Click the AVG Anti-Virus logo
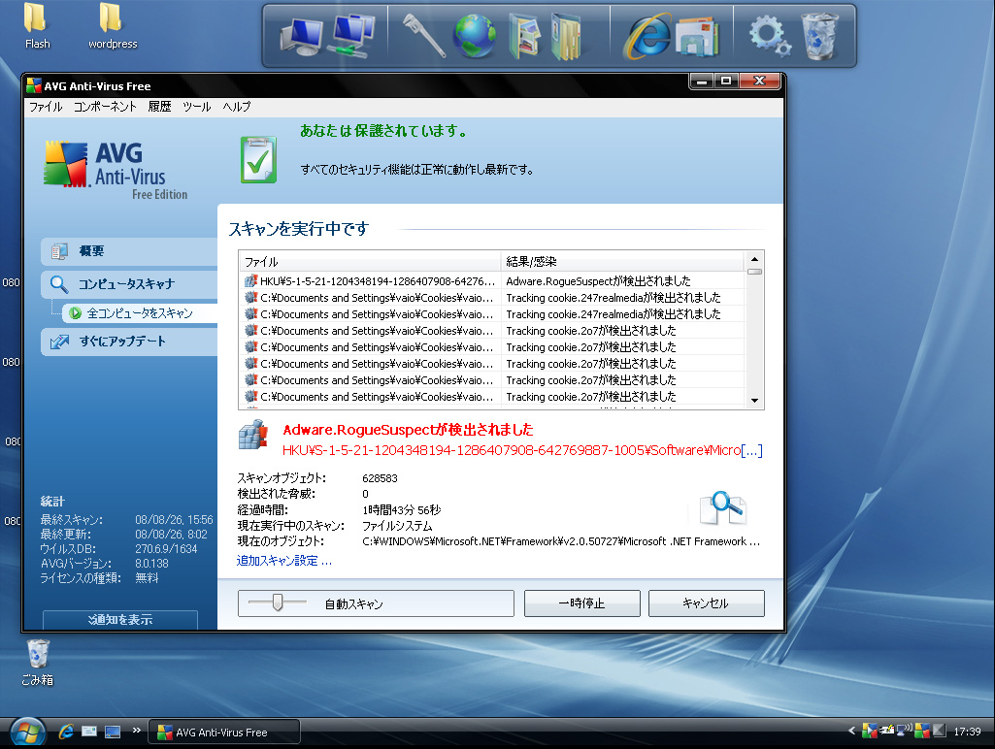 (x=115, y=170)
